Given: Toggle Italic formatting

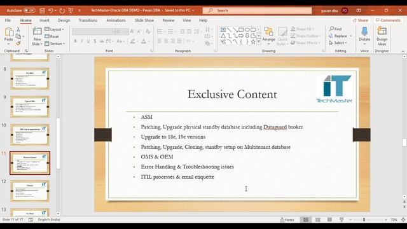Looking at the screenshot, I should coord(82,41).
